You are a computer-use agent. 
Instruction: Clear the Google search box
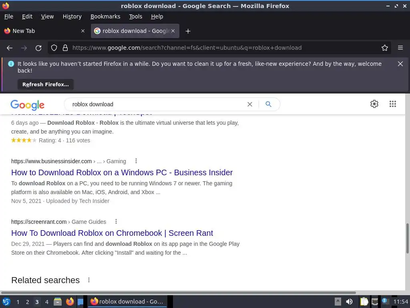(x=250, y=104)
